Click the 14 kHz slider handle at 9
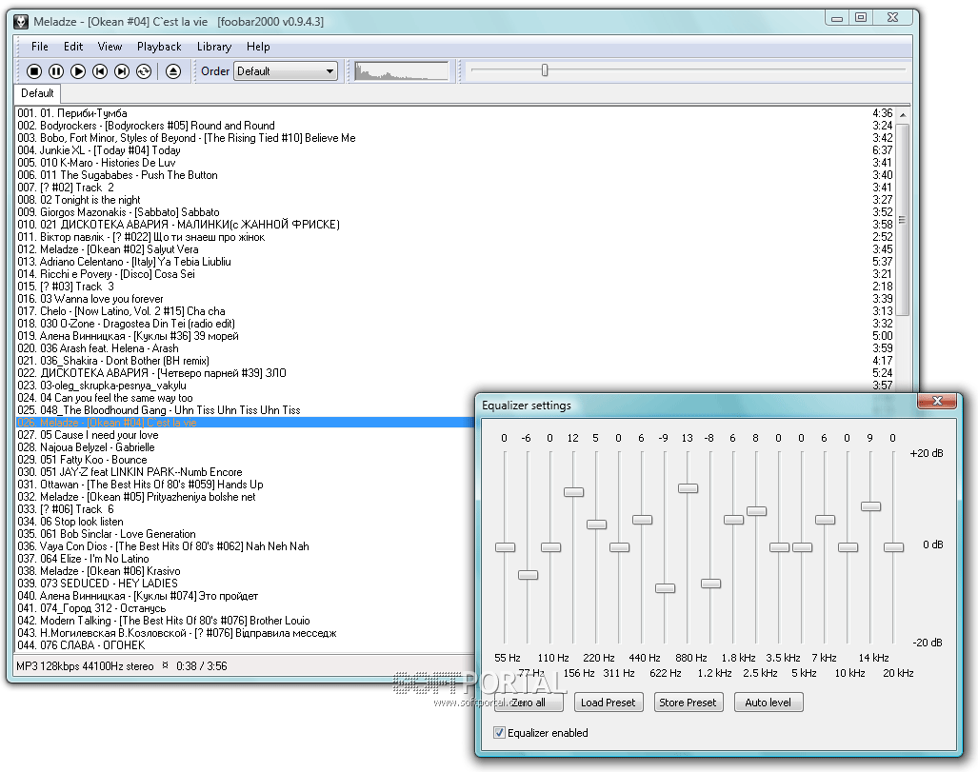 (x=870, y=506)
